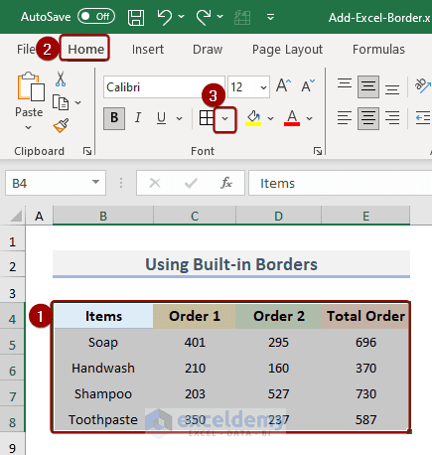Toggle Italic formatting
This screenshot has height=455, width=432.
pyautogui.click(x=138, y=117)
